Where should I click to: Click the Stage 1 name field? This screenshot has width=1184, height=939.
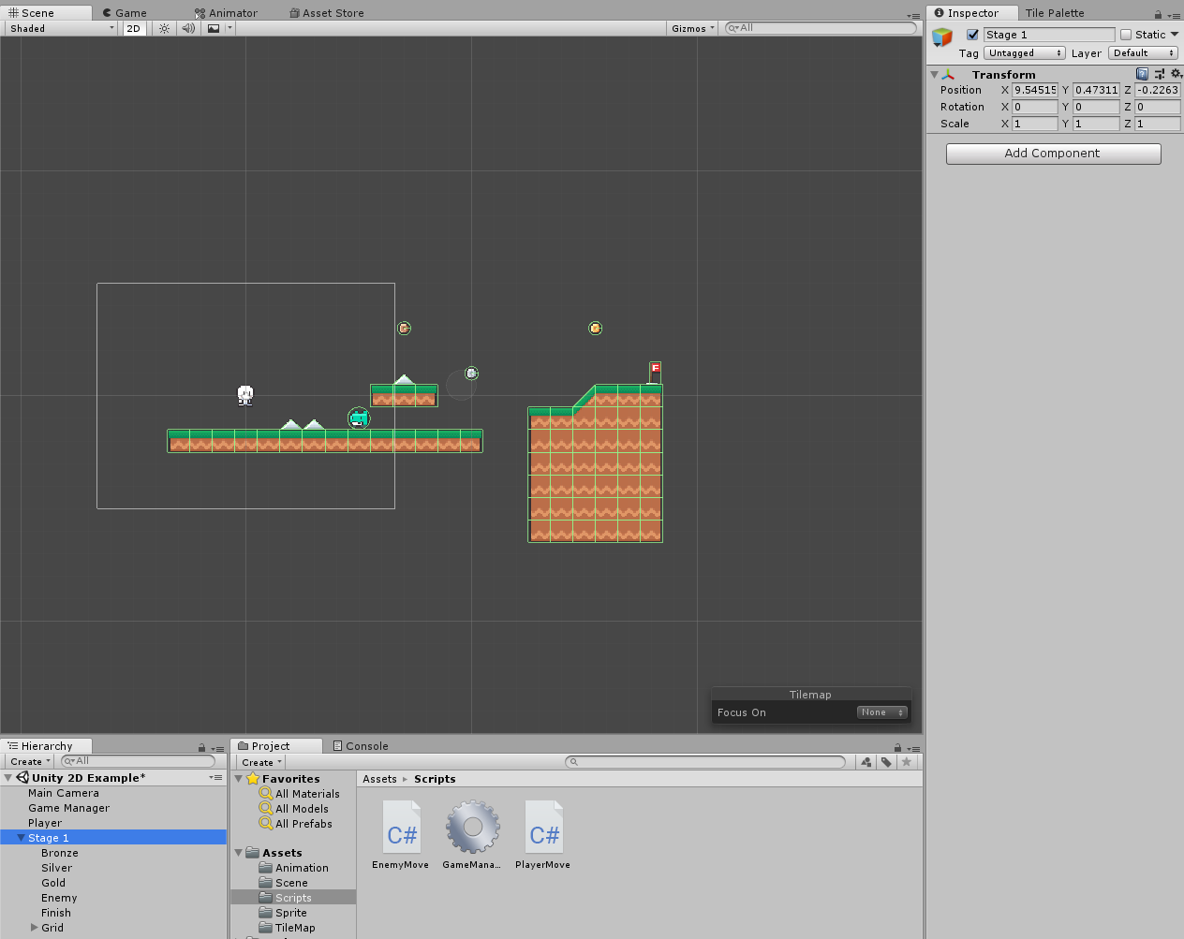(1049, 35)
